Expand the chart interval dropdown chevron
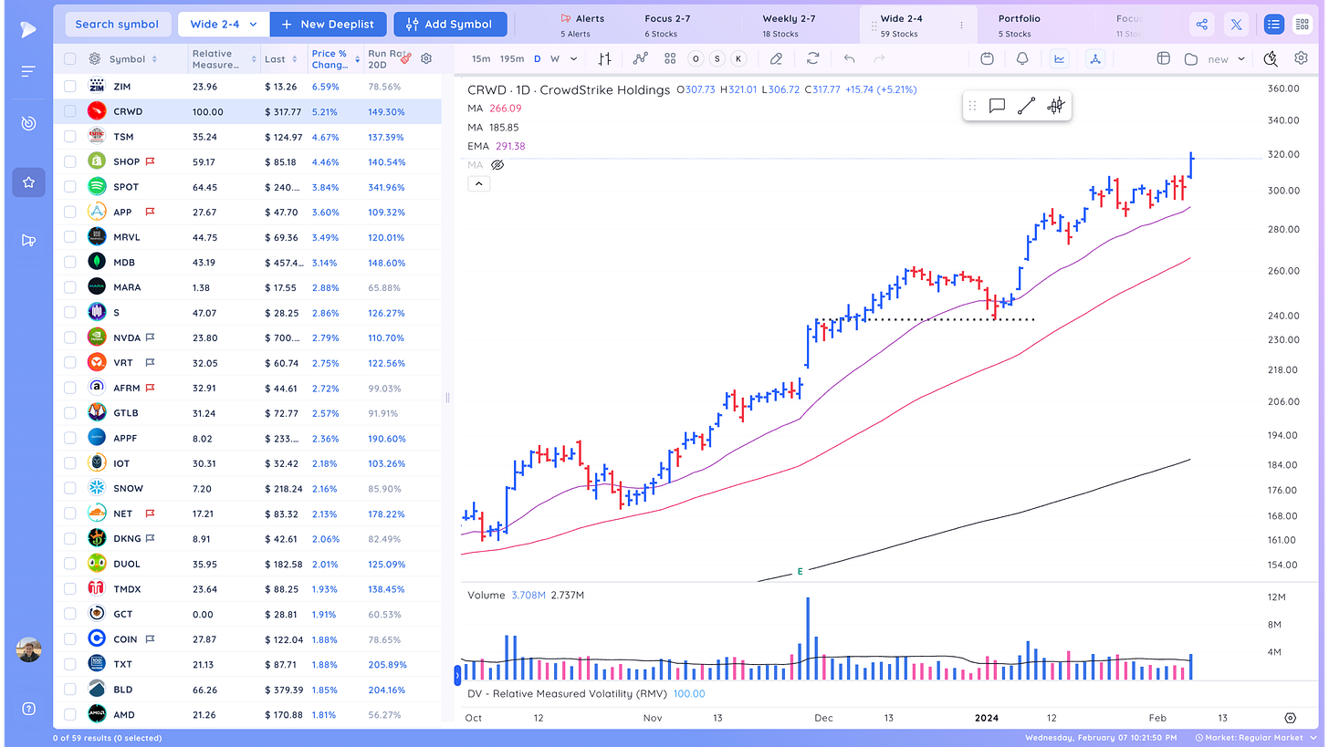This screenshot has height=747, width=1329. pos(573,58)
